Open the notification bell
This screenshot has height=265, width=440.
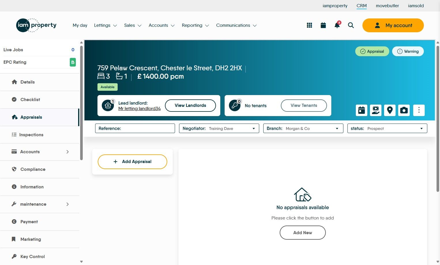coord(337,25)
